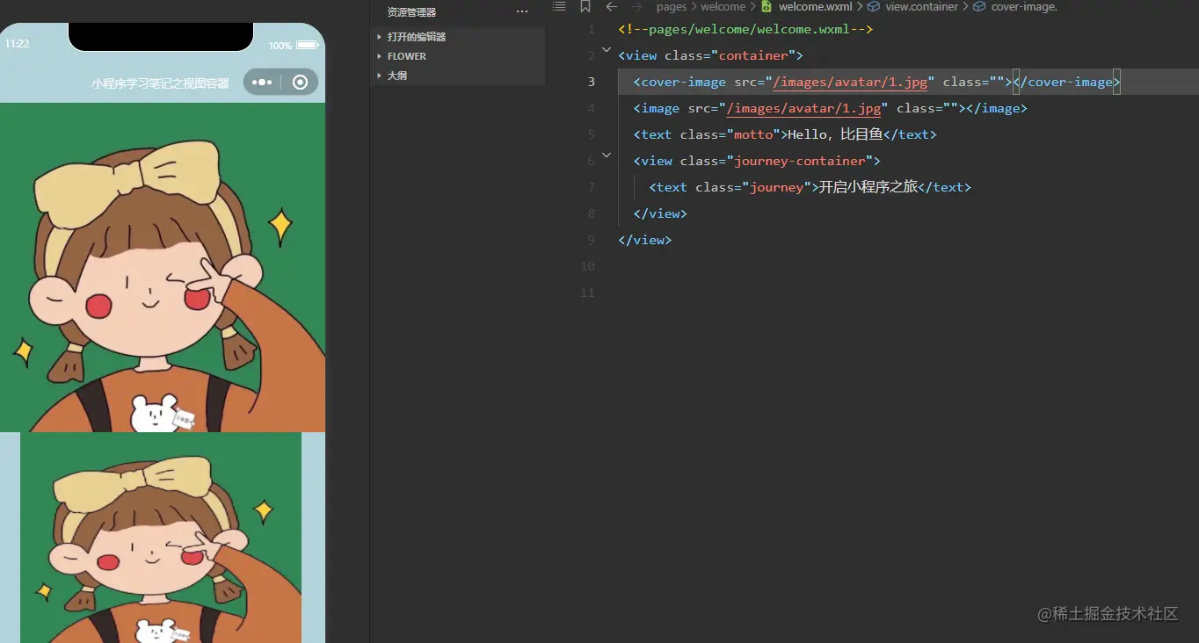This screenshot has height=643, width=1199.
Task: Click the battery icon in the simulator
Action: pos(307,45)
